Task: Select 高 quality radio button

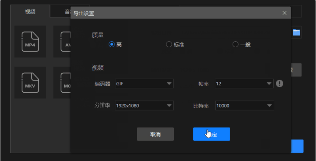Action: coord(112,44)
